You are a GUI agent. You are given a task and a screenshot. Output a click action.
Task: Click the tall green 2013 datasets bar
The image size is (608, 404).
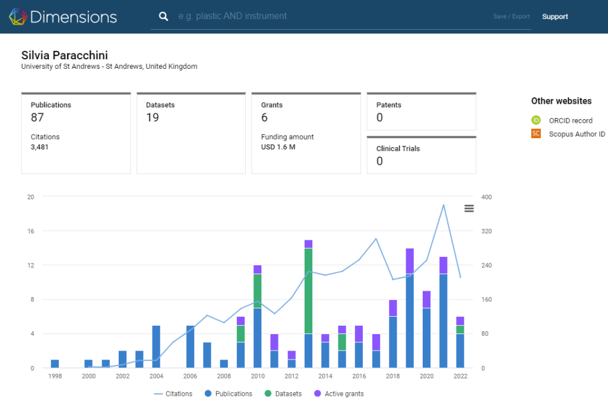(308, 291)
